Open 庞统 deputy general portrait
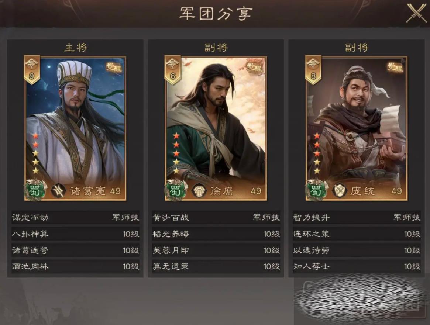The height and width of the screenshot is (325, 430). tap(357, 128)
